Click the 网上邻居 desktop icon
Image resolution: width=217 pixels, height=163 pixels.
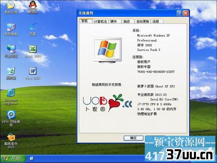11,51
